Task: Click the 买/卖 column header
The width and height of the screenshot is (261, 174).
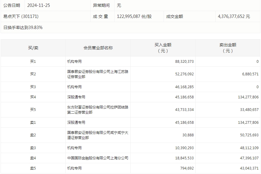Action: [x=33, y=48]
